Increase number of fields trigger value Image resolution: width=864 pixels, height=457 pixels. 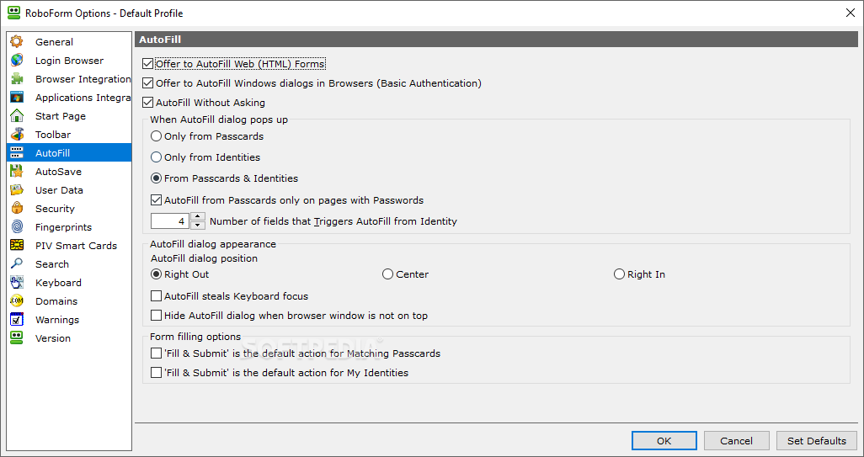point(198,217)
